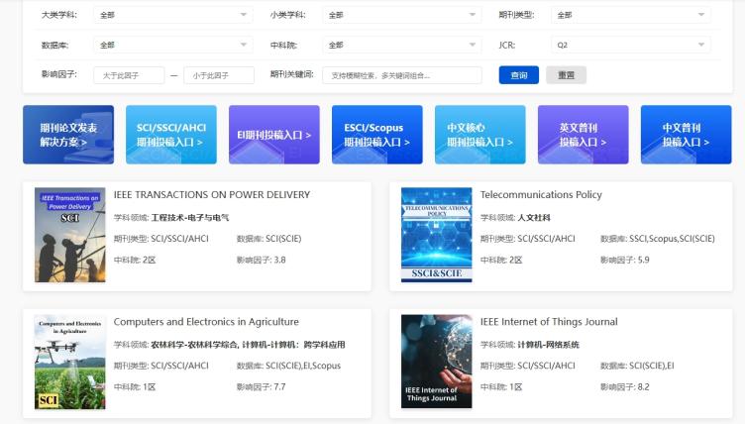Open the Computers and Electronics in Agriculture title
This screenshot has height=424, width=745.
pos(206,322)
